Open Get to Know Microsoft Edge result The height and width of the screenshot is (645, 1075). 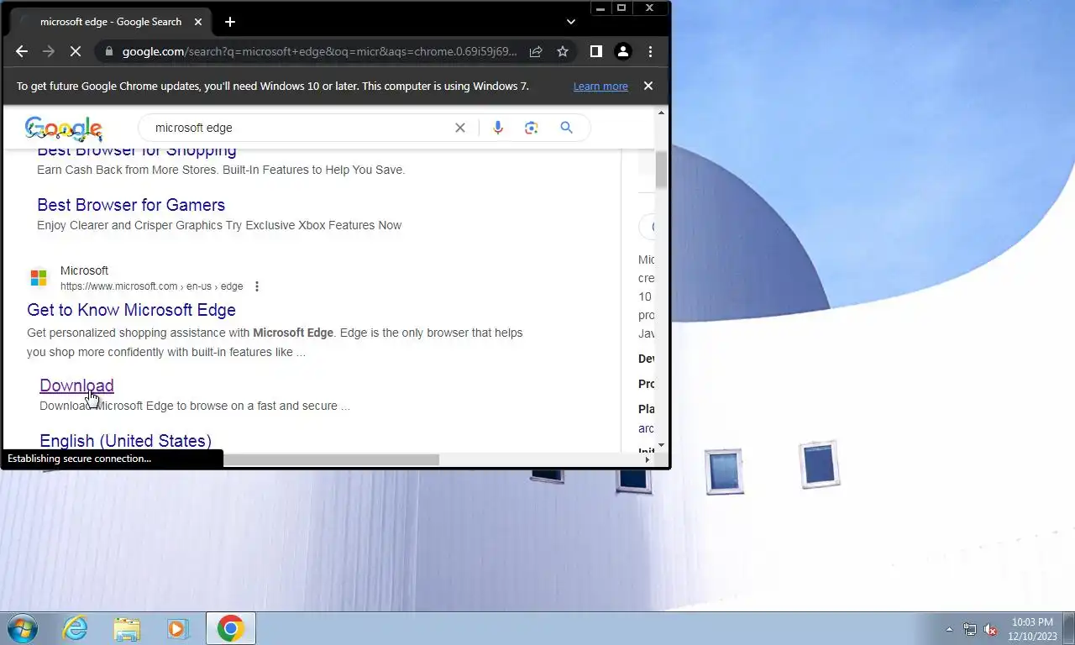(x=131, y=310)
